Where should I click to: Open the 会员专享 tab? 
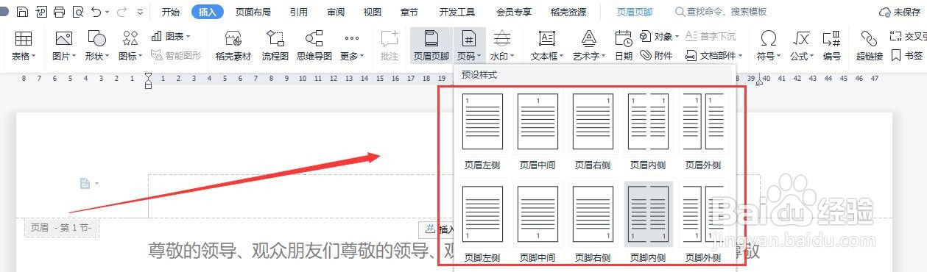click(x=514, y=12)
